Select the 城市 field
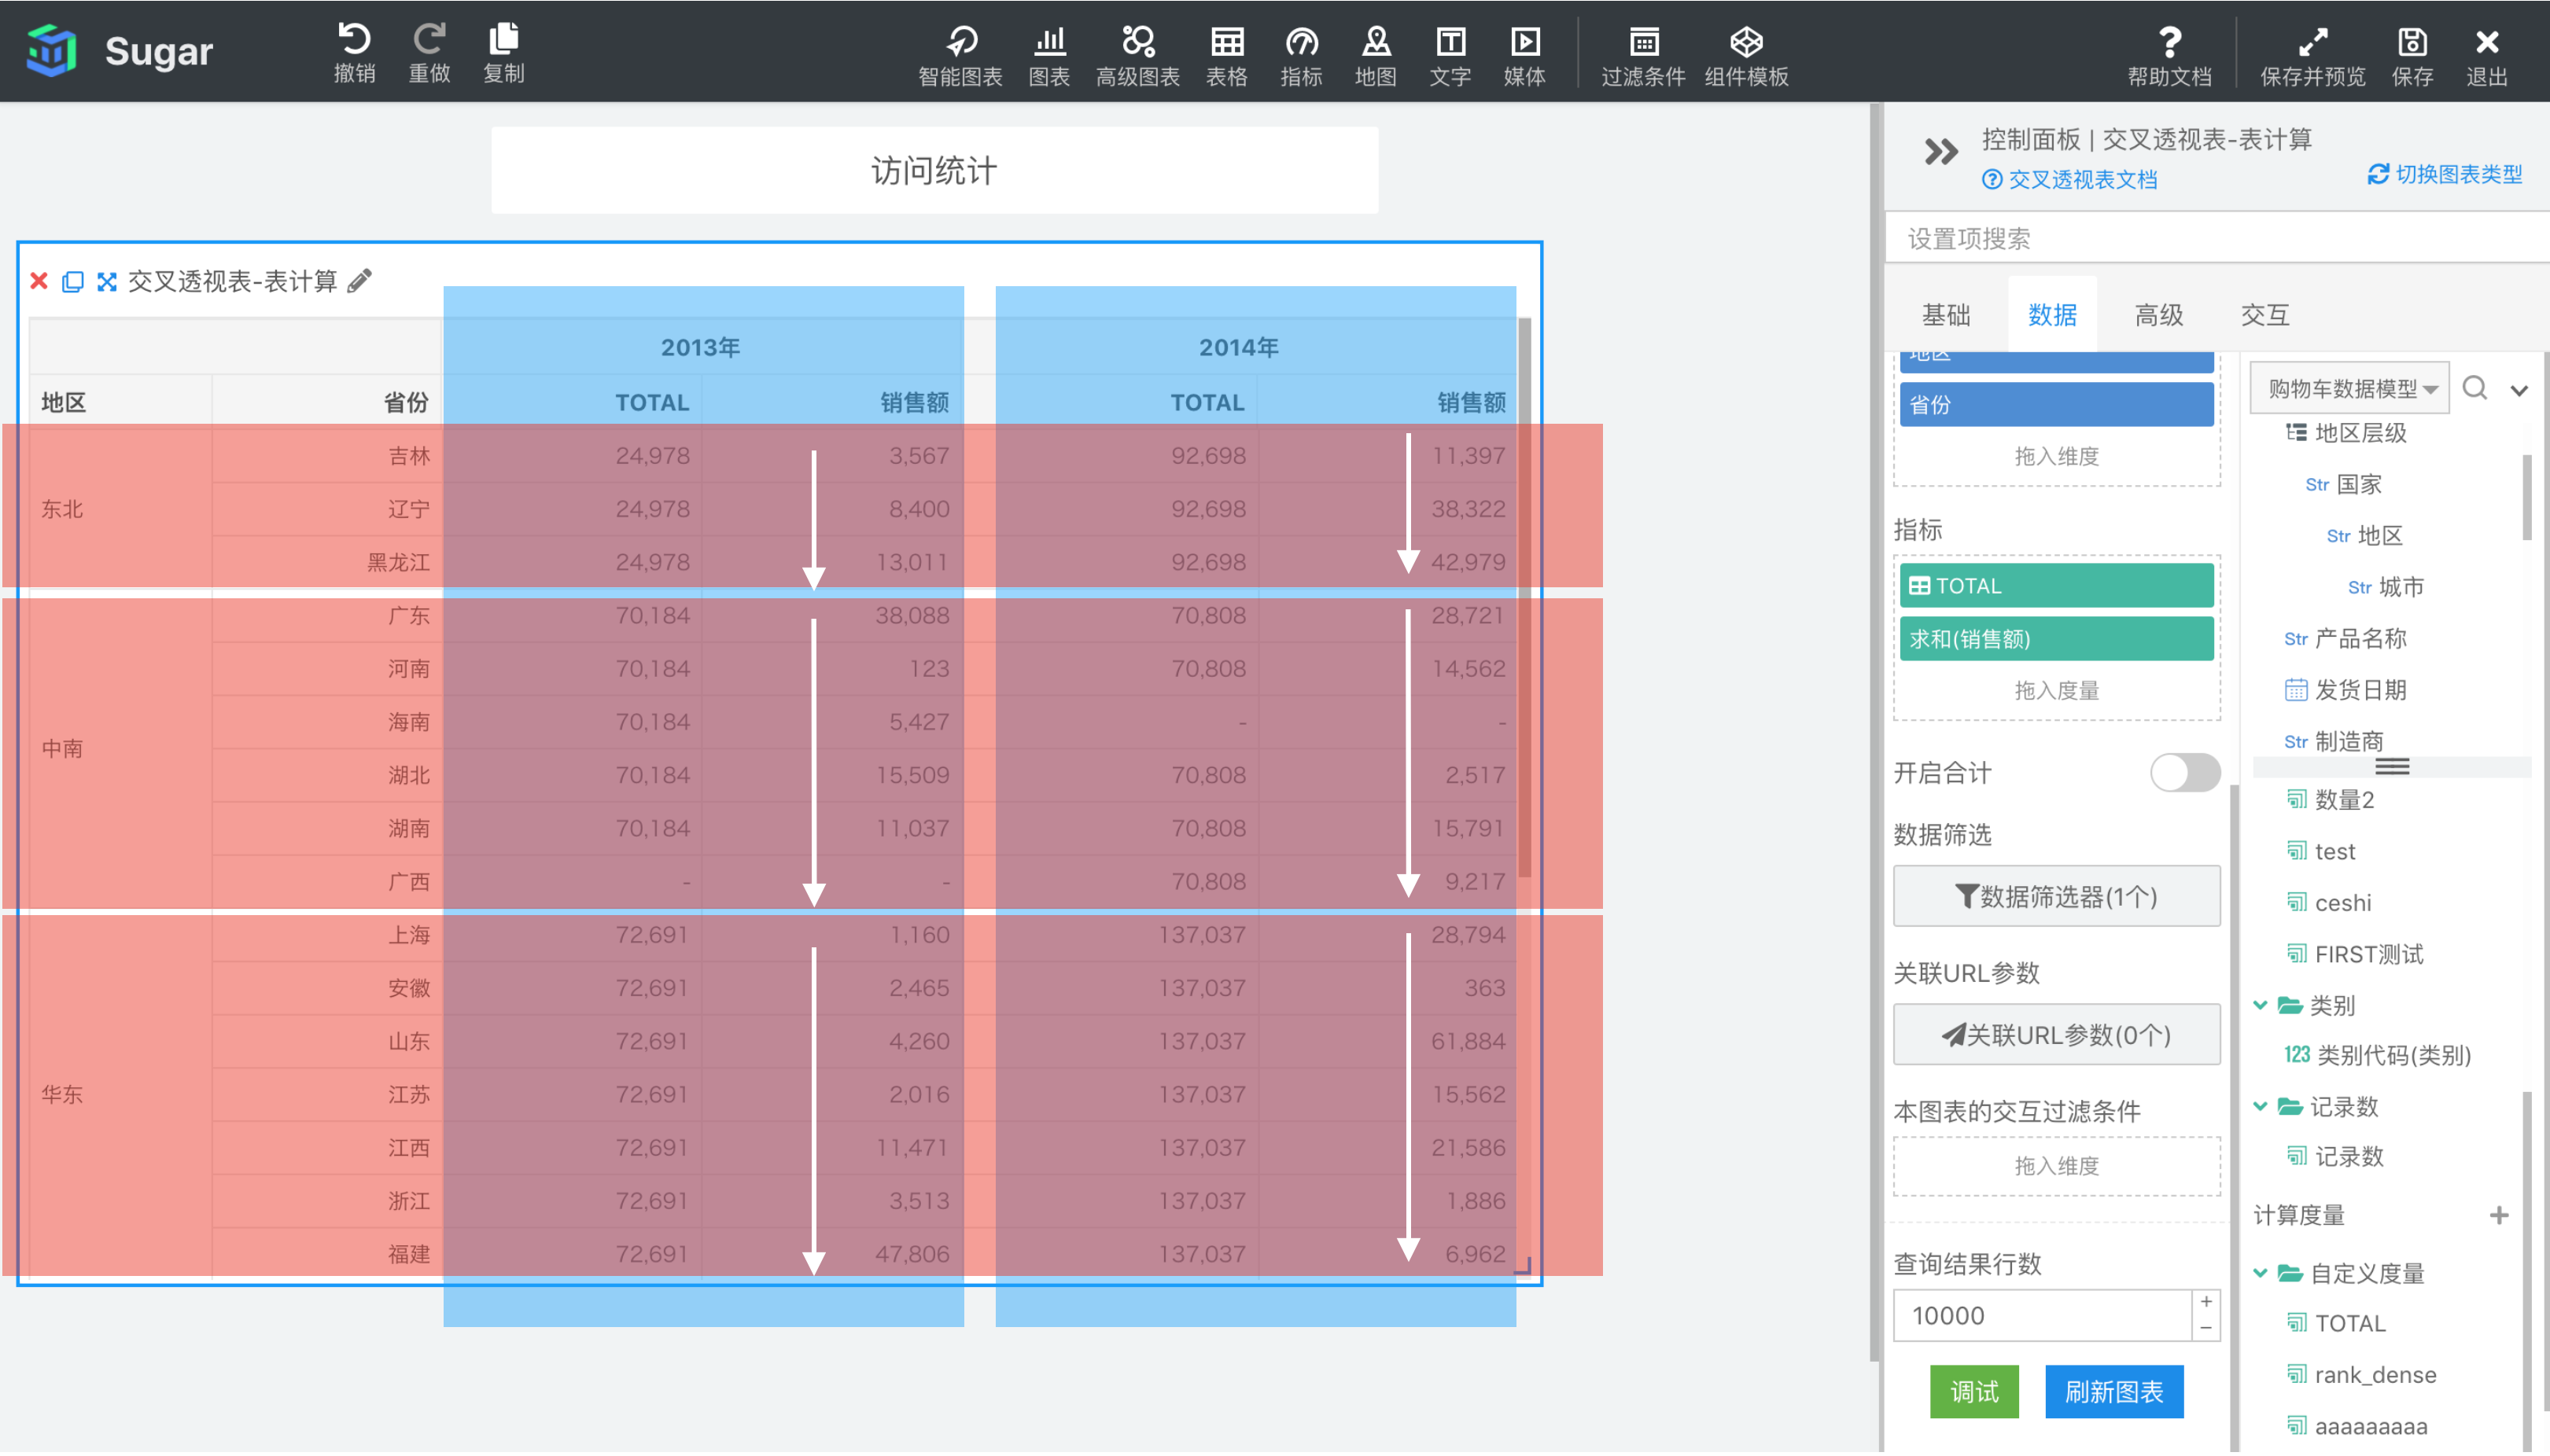 [2386, 587]
